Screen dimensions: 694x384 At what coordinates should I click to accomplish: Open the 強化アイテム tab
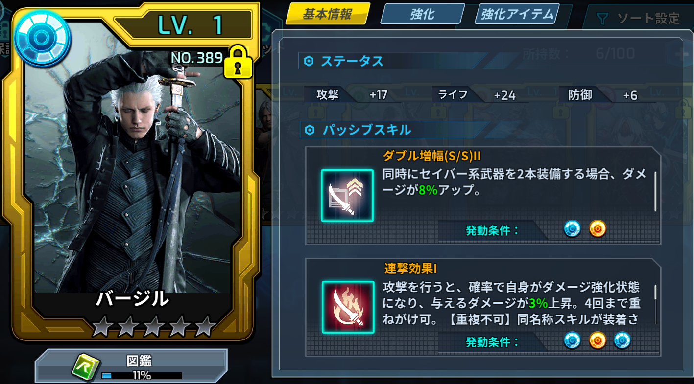click(x=517, y=15)
